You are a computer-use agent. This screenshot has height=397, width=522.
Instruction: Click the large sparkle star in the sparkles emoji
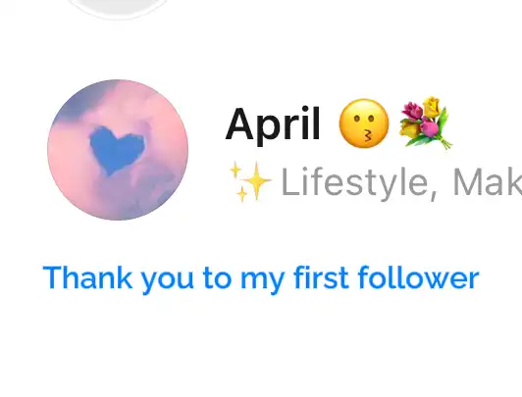tap(257, 181)
